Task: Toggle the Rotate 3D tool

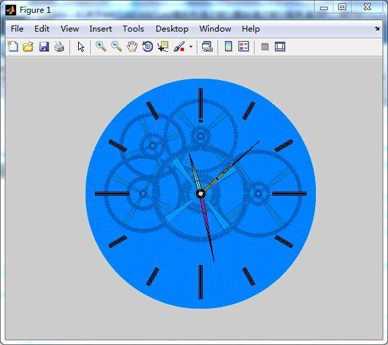Action: pyautogui.click(x=148, y=46)
